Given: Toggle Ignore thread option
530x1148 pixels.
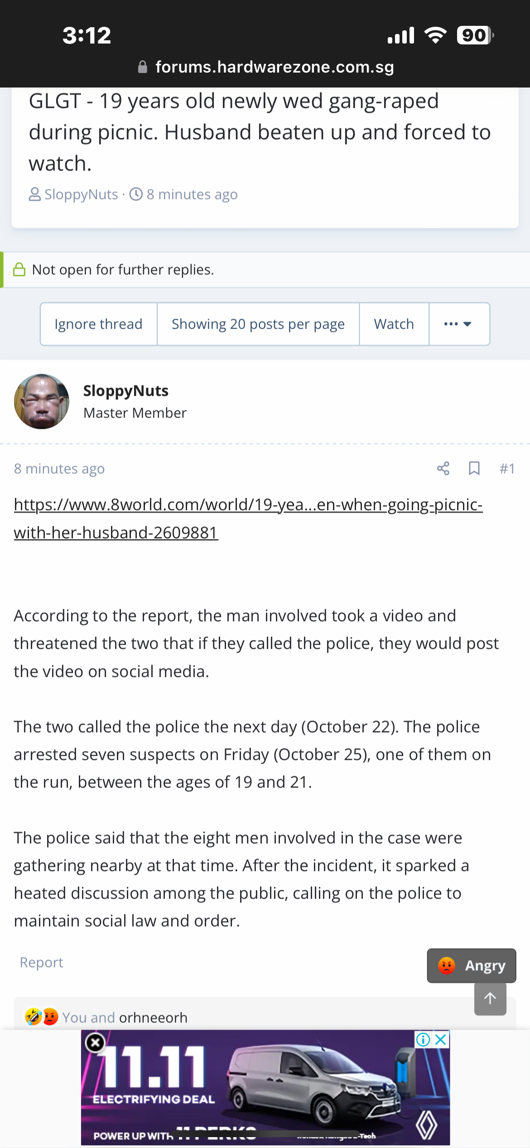Looking at the screenshot, I should pos(98,324).
